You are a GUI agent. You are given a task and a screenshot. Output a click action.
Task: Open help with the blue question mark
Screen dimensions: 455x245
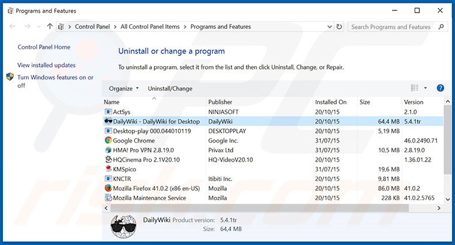click(x=440, y=88)
